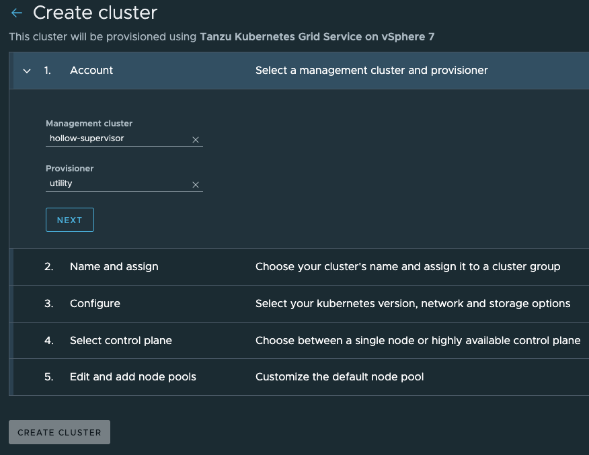Click 'Select a management cluster and provisioner' description
The width and height of the screenshot is (589, 455).
pos(371,71)
